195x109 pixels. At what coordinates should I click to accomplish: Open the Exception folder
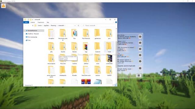51,34
